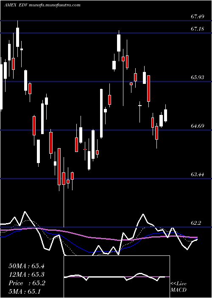Click the 67.18 price level label
Viewport: 212px width, 298px height.
tap(198, 29)
